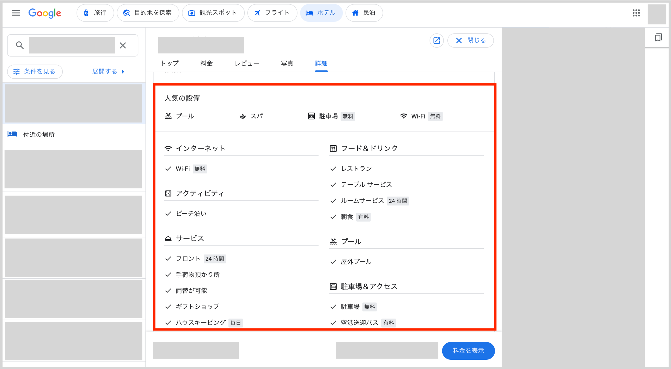Open 民泊 in top navigation
This screenshot has width=671, height=369.
pyautogui.click(x=364, y=13)
